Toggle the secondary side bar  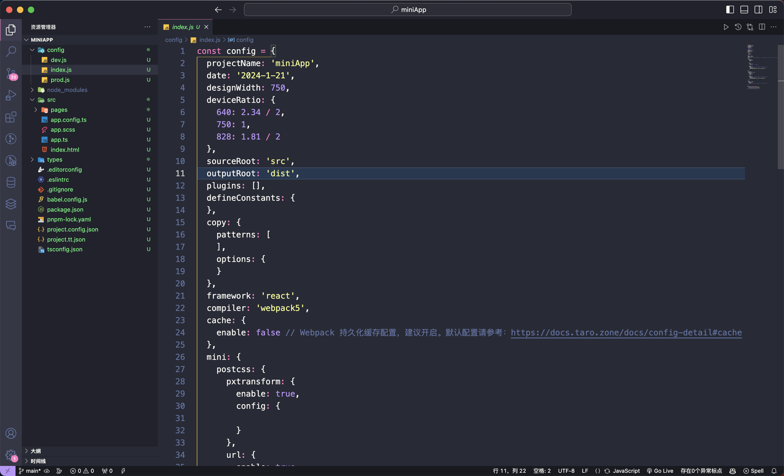(758, 10)
